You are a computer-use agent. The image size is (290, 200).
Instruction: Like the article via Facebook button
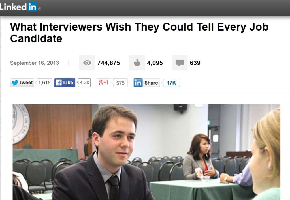point(65,83)
